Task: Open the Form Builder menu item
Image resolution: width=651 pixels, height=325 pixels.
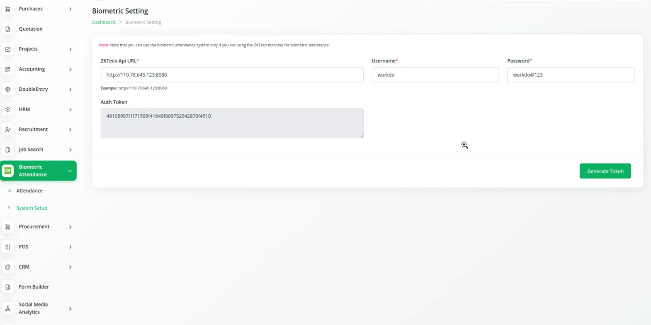Action: pyautogui.click(x=34, y=287)
